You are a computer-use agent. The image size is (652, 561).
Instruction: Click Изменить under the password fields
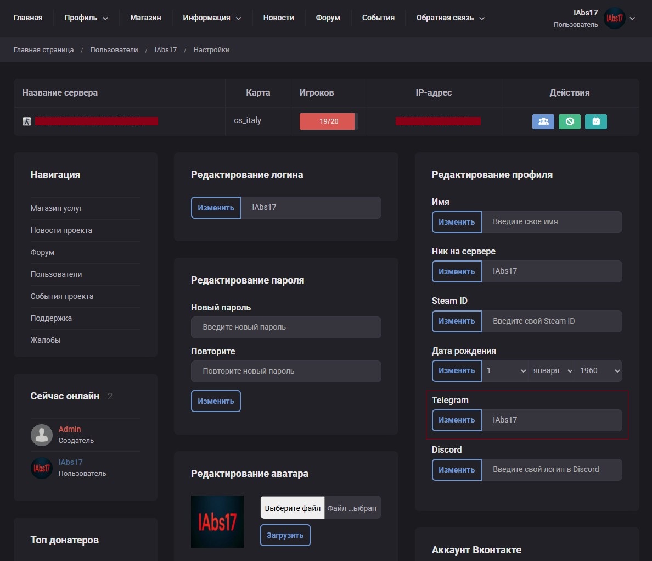coord(216,401)
